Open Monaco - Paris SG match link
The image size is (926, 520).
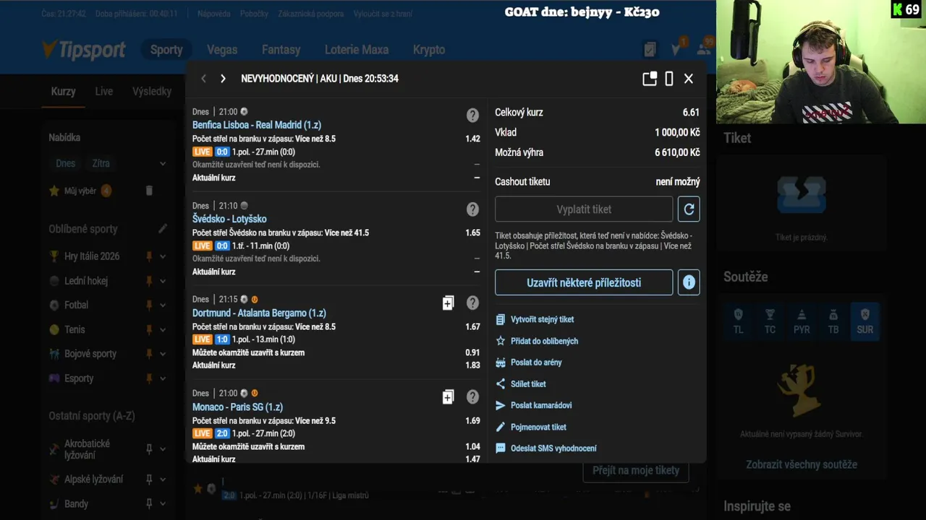237,407
